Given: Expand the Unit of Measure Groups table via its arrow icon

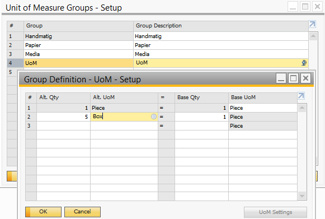Looking at the screenshot, I should coord(312,24).
